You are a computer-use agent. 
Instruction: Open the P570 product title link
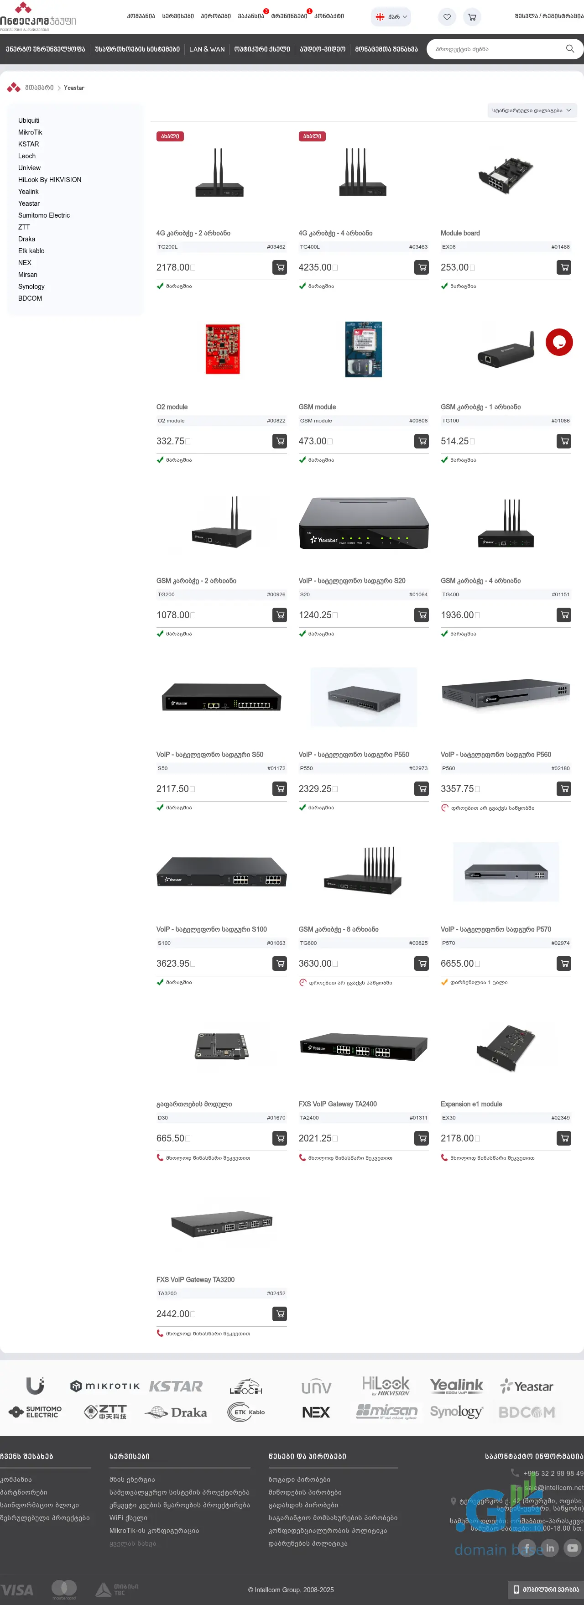pyautogui.click(x=495, y=929)
